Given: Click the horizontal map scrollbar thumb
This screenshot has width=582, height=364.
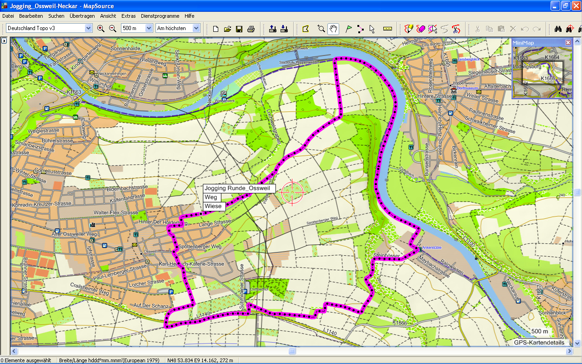Looking at the screenshot, I should [292, 351].
